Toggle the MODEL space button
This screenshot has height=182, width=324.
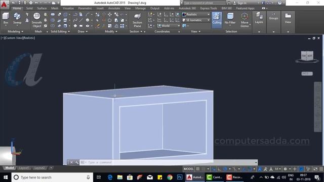(x=189, y=169)
